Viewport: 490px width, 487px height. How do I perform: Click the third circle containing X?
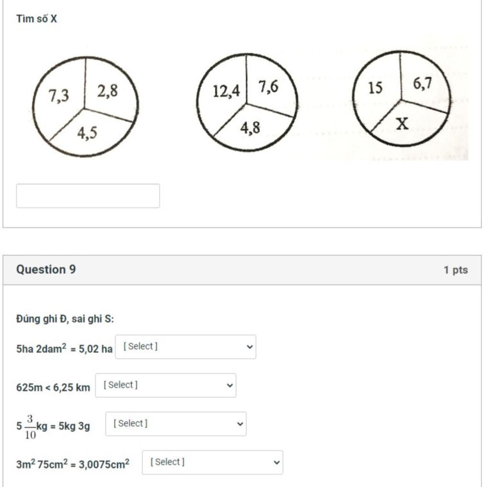coord(401,99)
